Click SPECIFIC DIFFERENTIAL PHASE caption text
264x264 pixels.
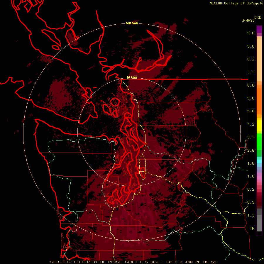pos(86,262)
